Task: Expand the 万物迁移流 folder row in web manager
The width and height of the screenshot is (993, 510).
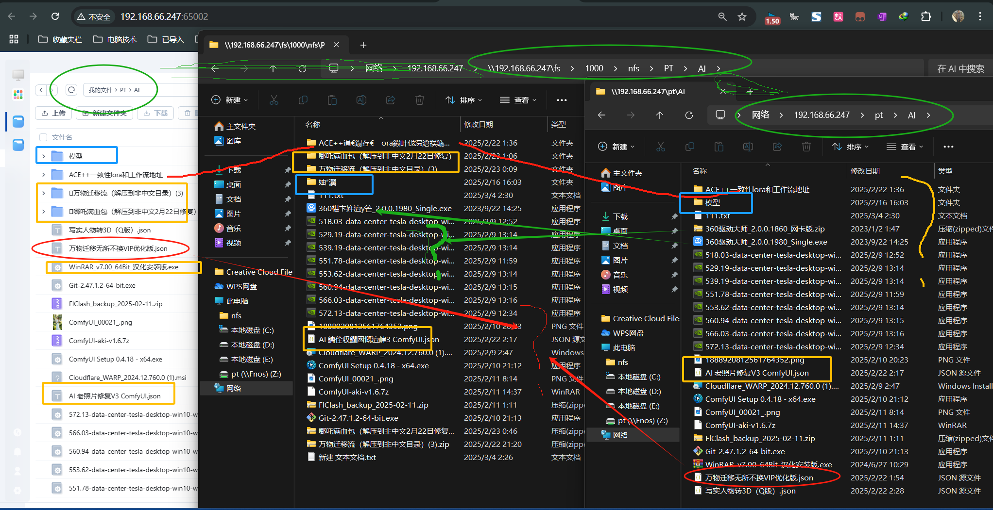Action: (44, 193)
